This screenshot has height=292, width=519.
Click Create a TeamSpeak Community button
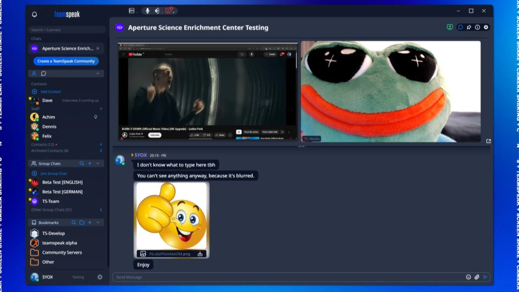[x=66, y=61]
